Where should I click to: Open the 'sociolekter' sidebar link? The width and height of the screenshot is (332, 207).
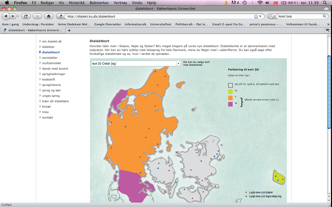coord(50,58)
